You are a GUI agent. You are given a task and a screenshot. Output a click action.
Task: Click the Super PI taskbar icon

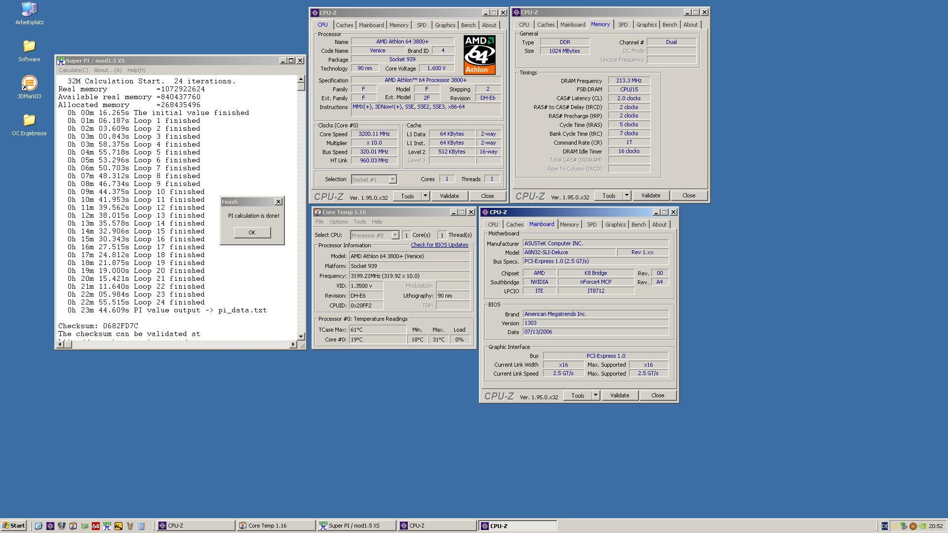pyautogui.click(x=355, y=525)
